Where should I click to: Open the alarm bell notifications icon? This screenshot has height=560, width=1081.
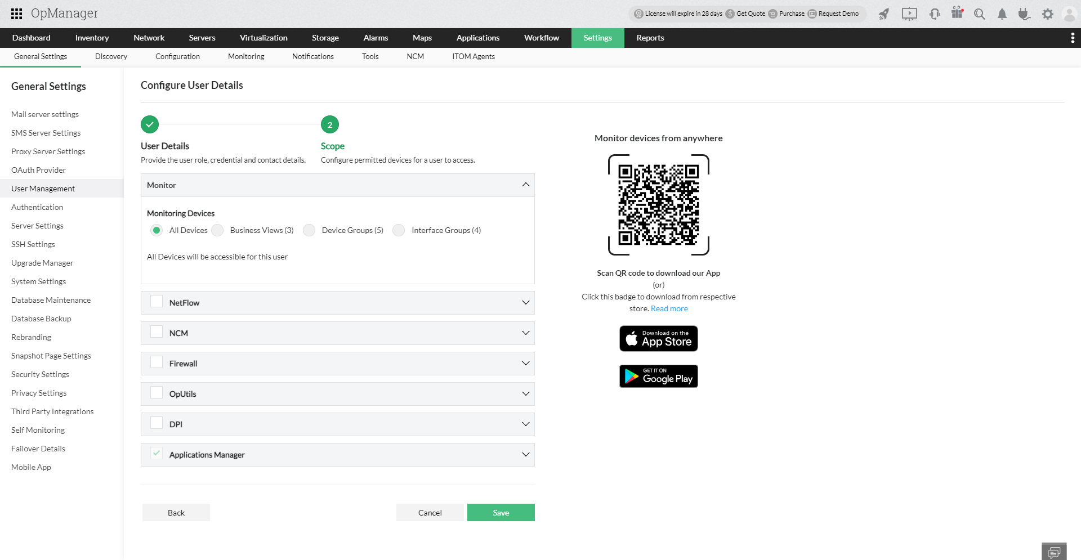[x=1002, y=14]
